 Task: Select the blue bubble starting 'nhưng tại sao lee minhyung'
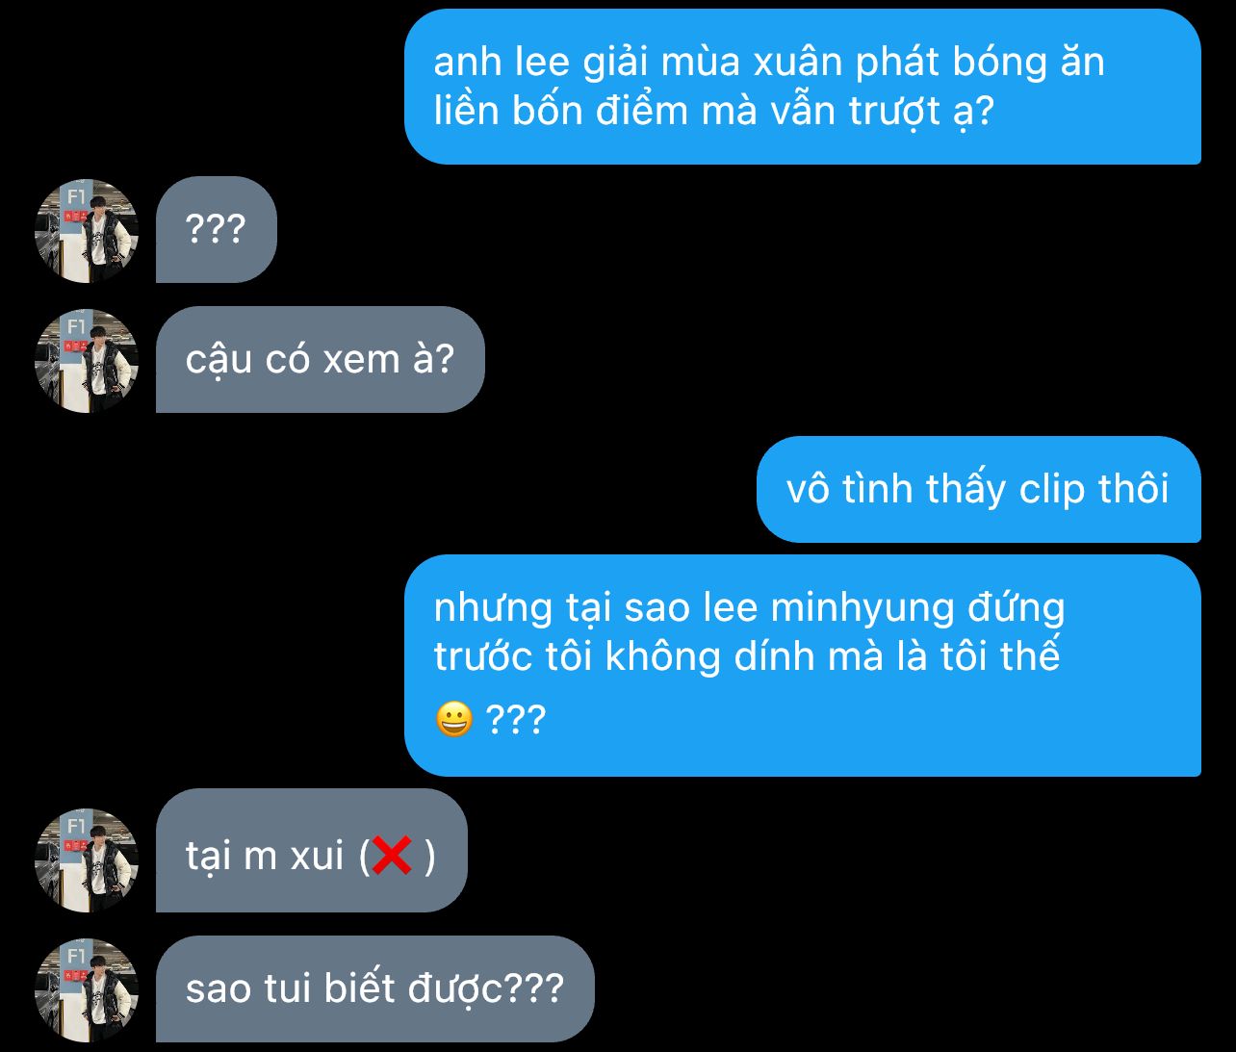(803, 665)
